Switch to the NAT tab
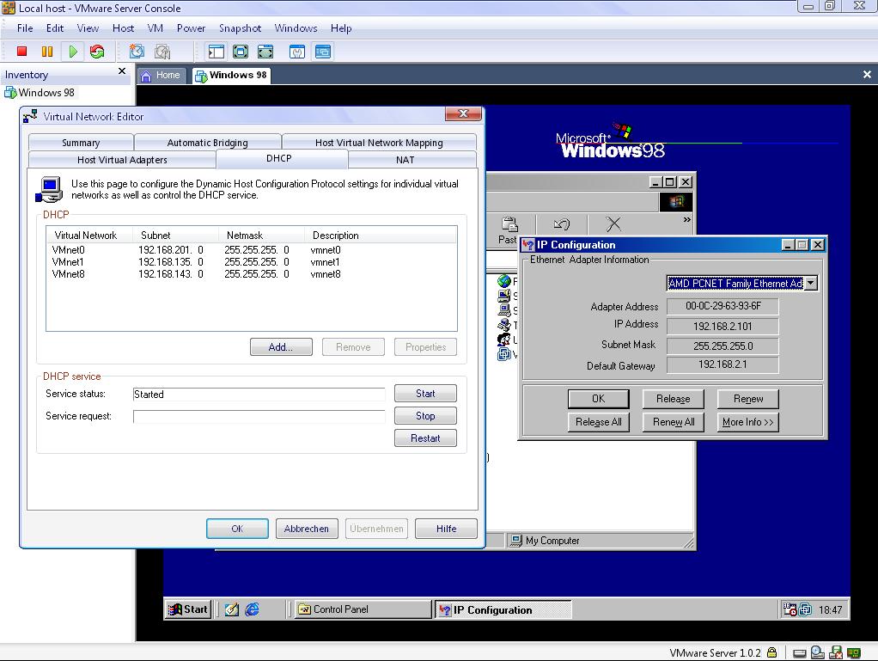Viewport: 878px width, 661px height. (x=405, y=160)
